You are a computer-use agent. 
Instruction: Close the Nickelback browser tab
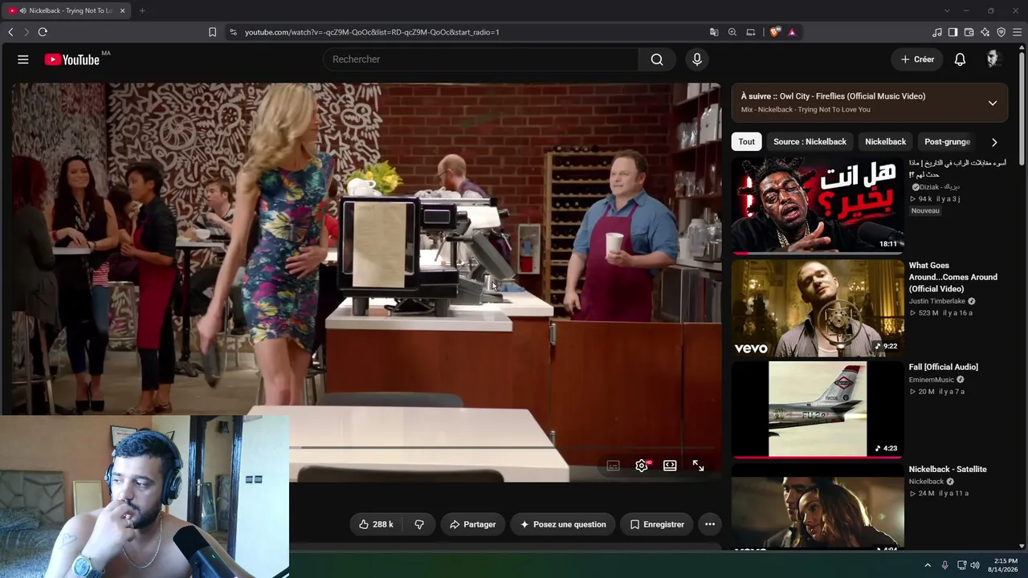(122, 10)
